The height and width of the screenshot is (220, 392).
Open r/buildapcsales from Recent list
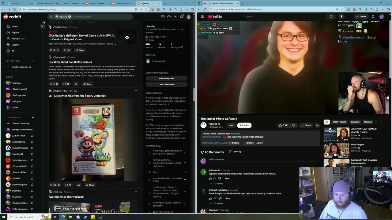click(19, 95)
